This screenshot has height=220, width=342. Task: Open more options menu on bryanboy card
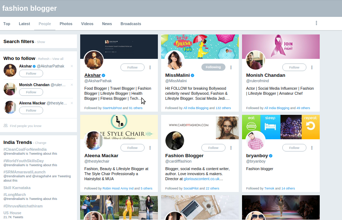(312, 148)
